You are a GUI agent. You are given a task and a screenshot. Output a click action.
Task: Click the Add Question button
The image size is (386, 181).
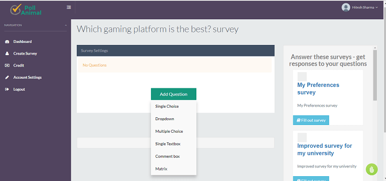click(x=174, y=94)
